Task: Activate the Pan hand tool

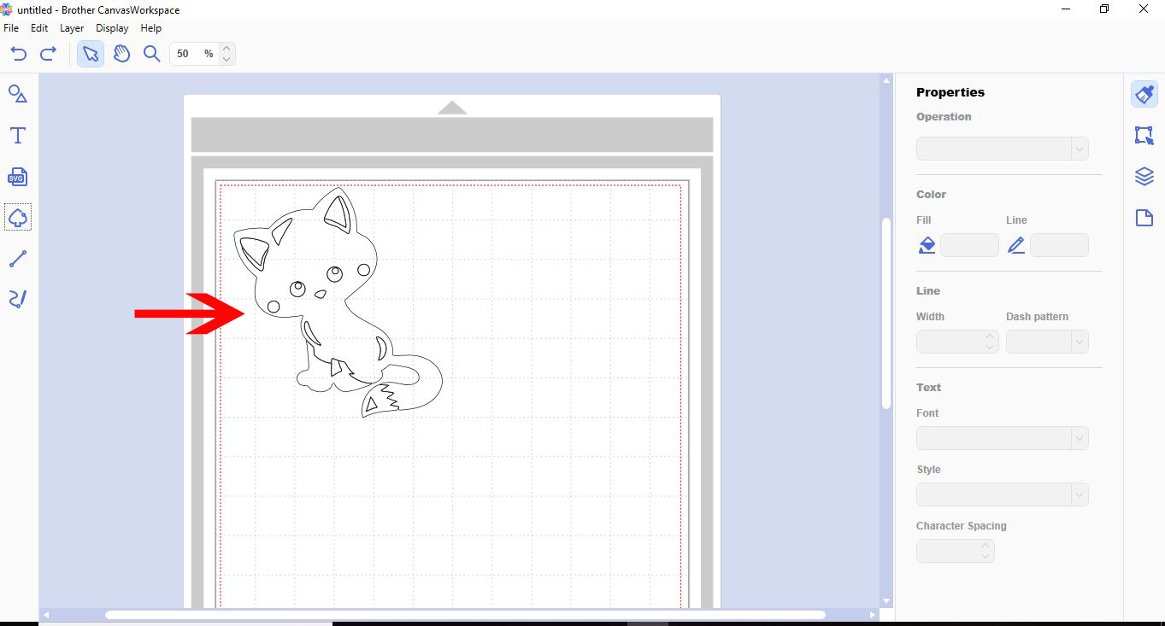Action: click(122, 54)
